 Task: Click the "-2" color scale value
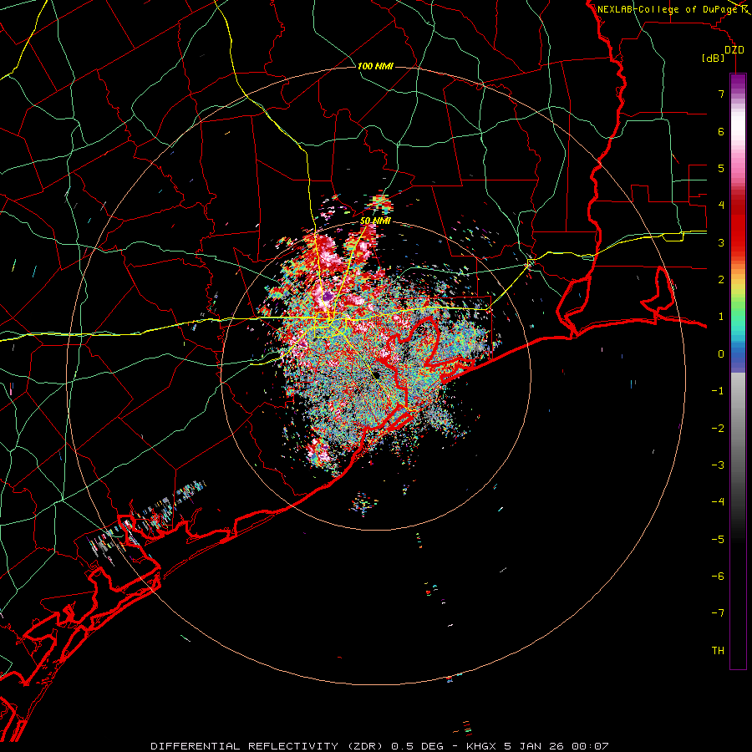click(718, 429)
